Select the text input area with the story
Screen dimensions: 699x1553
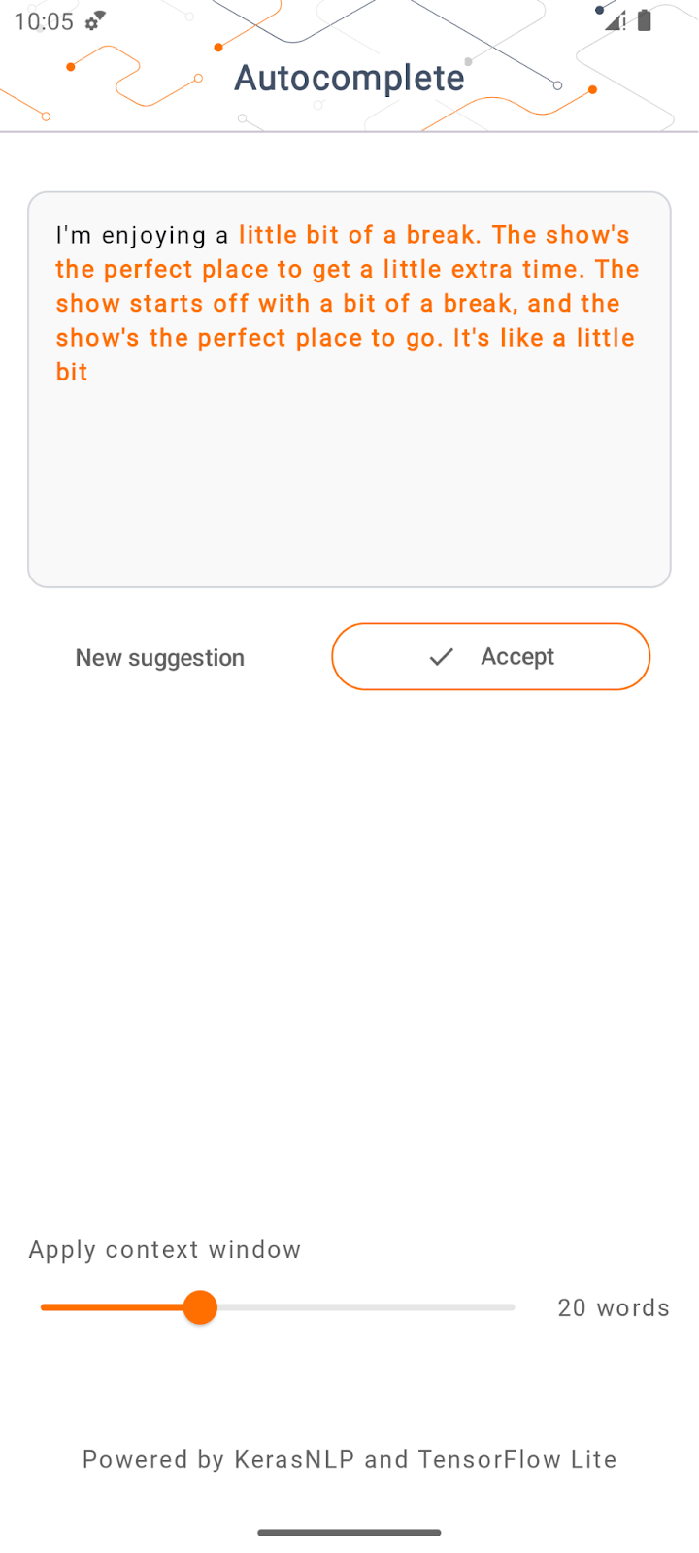pyautogui.click(x=349, y=388)
